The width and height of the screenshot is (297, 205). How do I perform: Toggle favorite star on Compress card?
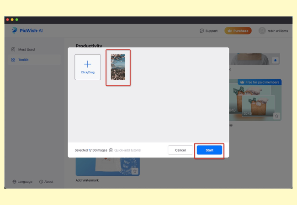pos(276,116)
